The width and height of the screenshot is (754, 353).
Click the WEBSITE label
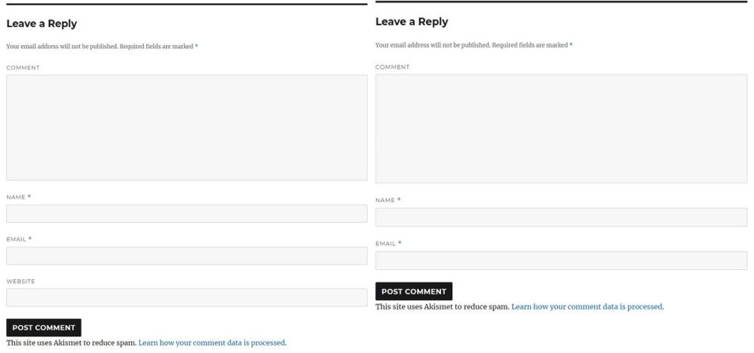point(20,281)
